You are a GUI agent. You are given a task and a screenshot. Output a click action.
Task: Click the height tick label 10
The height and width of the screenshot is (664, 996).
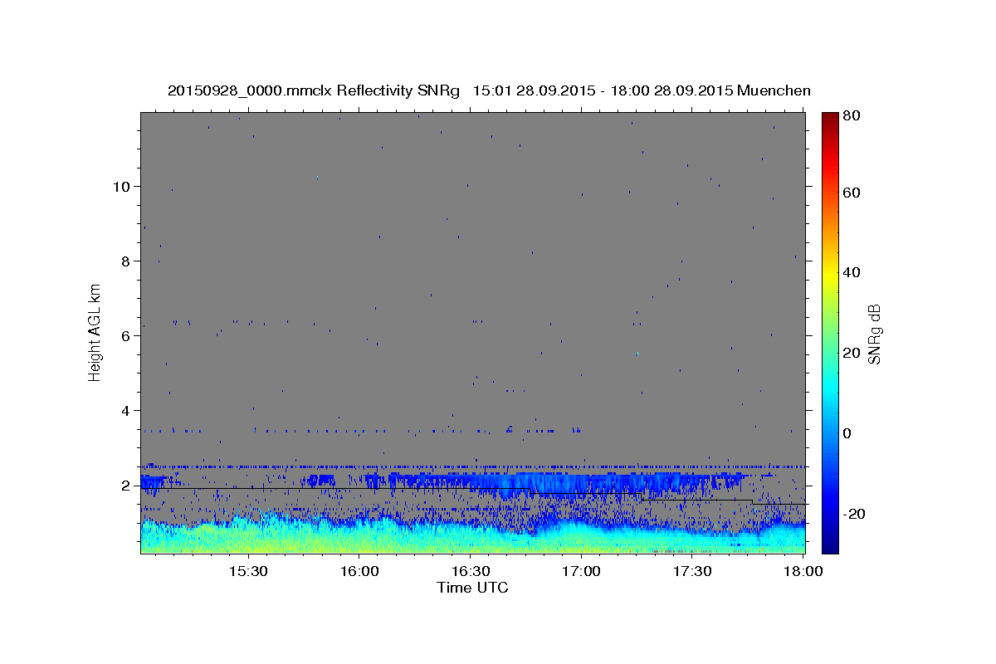123,186
